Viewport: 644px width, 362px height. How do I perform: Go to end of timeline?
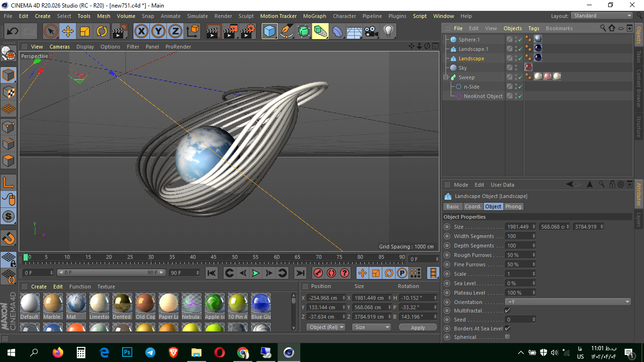(300, 273)
